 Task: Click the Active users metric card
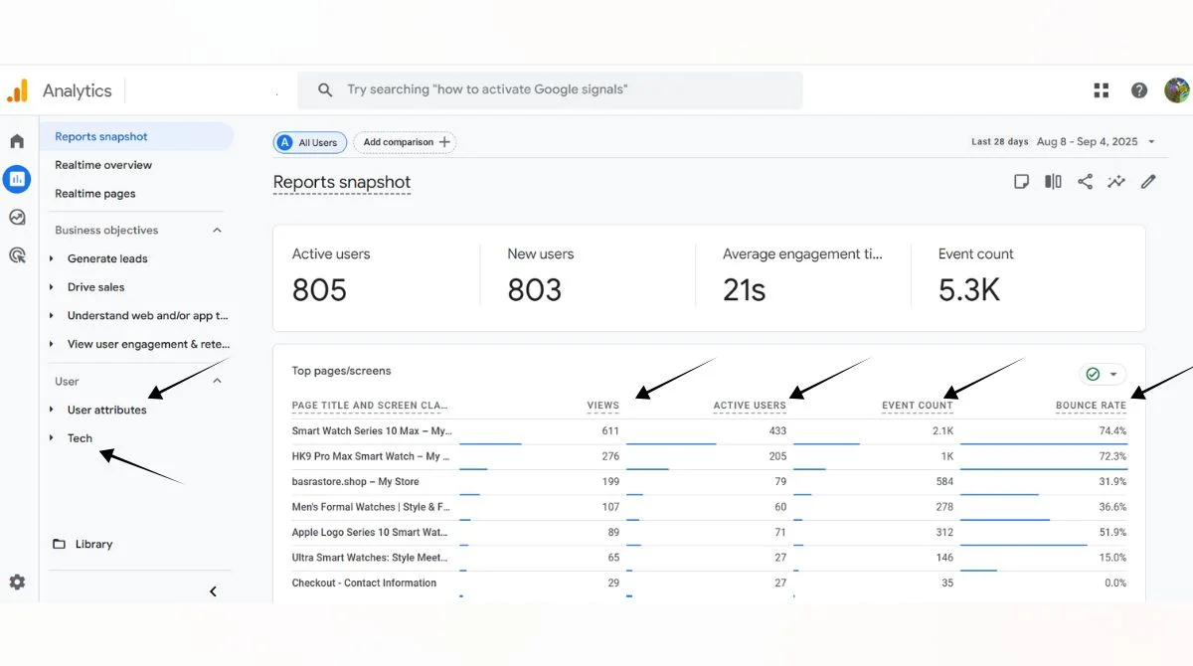(376, 276)
